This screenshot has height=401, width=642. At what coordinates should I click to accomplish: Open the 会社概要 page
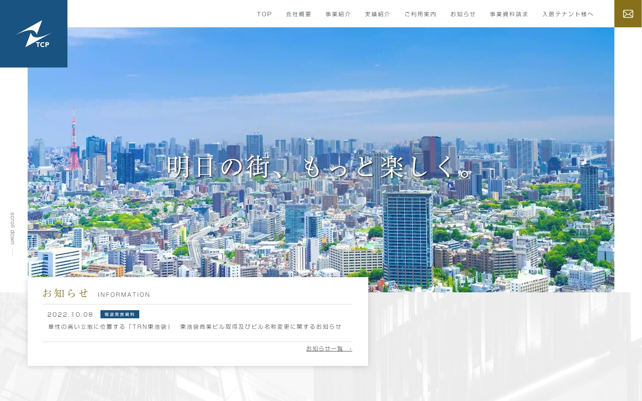pos(298,14)
